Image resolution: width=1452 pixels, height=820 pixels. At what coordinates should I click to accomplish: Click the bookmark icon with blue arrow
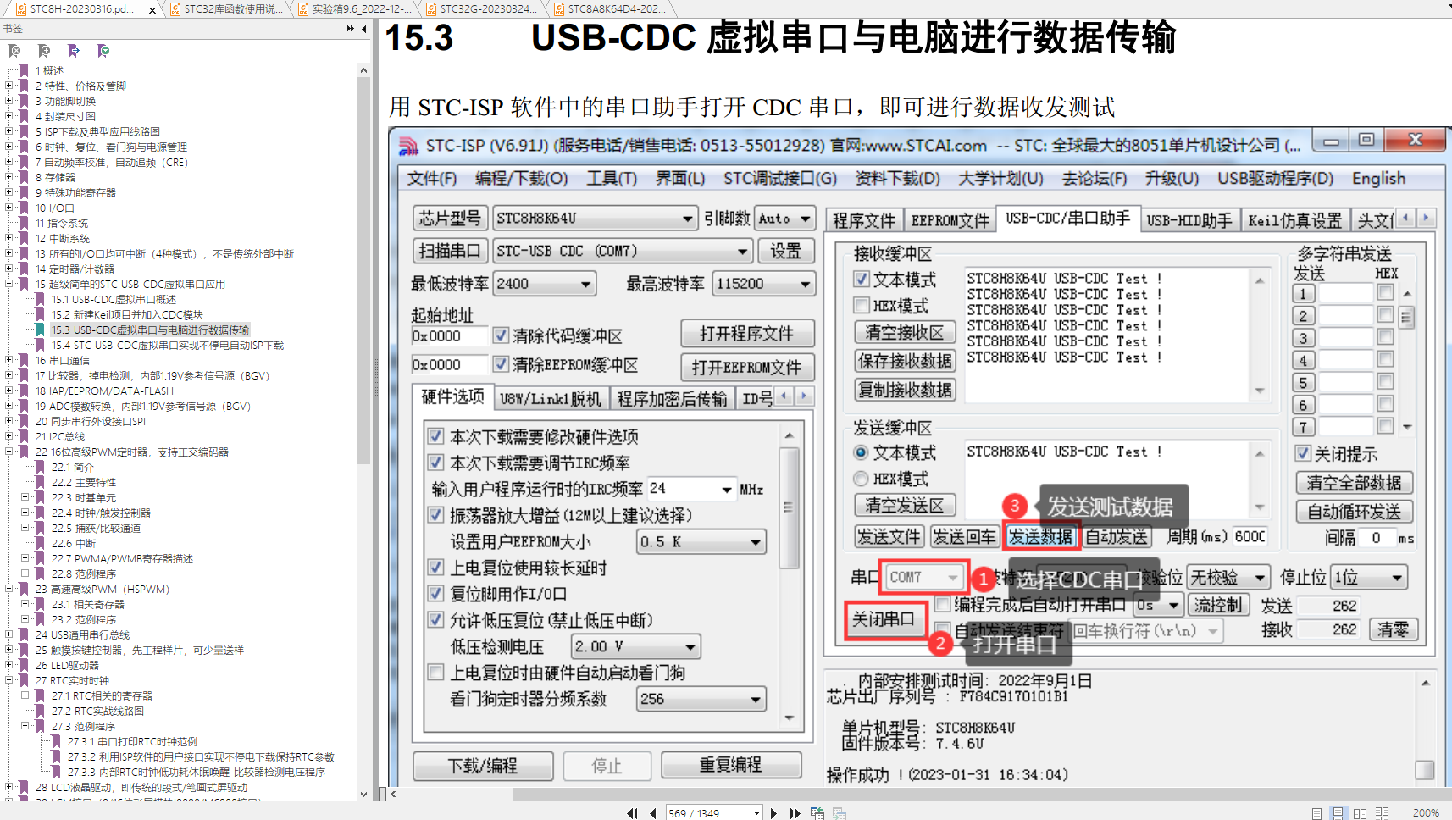(x=74, y=51)
